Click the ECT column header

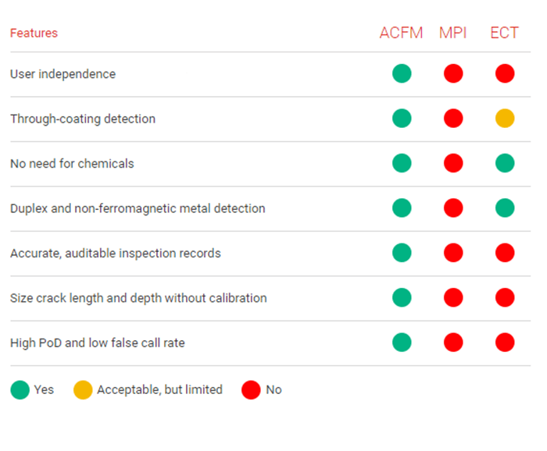click(504, 33)
